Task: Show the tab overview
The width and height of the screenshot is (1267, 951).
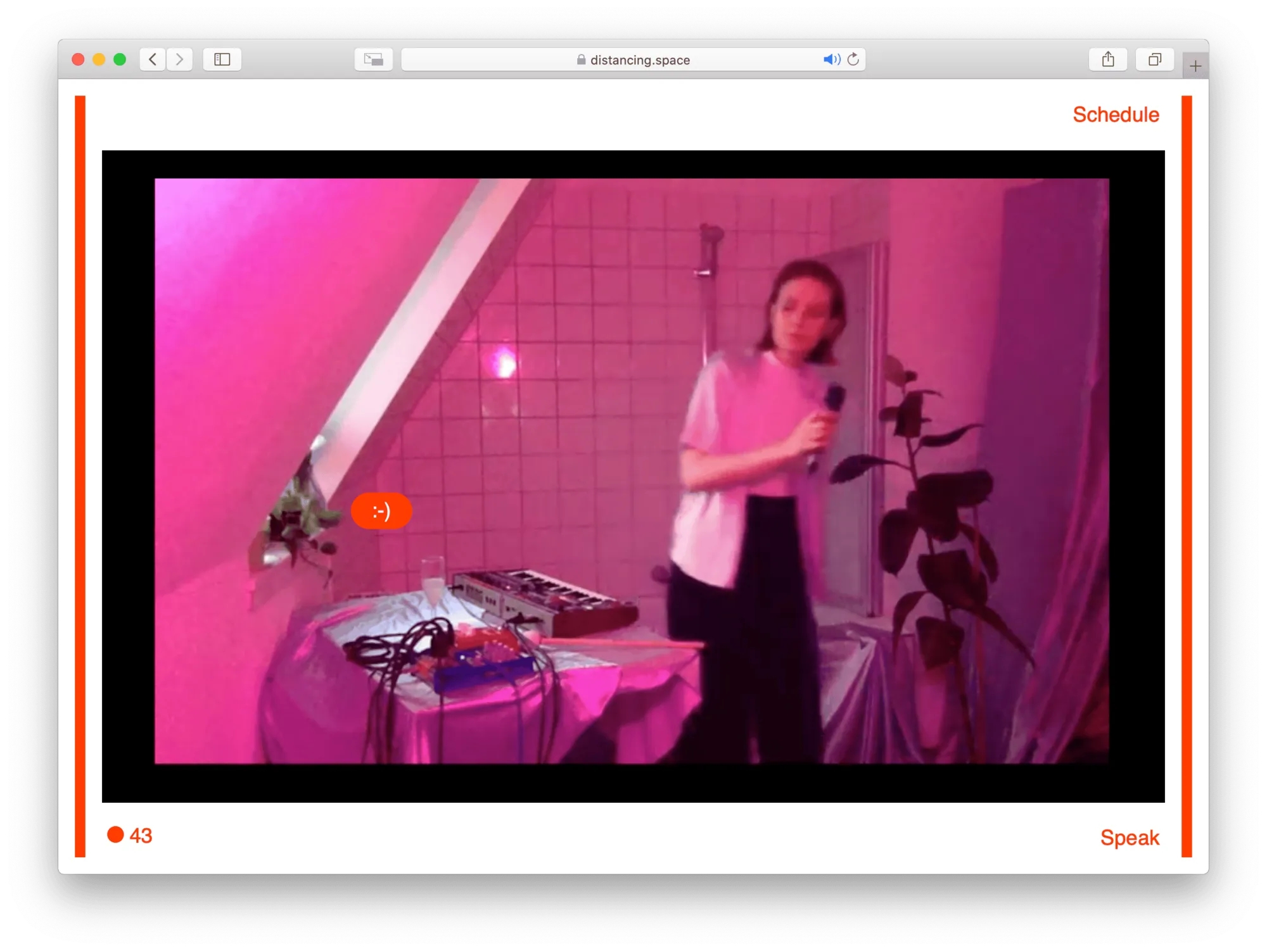Action: click(x=1154, y=60)
